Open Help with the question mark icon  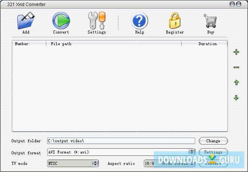point(139,21)
